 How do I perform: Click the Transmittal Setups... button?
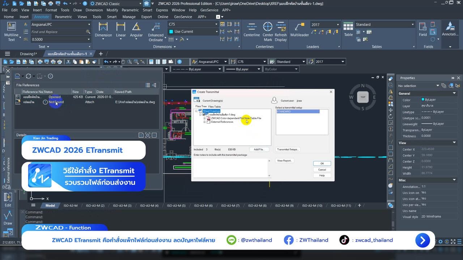click(288, 149)
